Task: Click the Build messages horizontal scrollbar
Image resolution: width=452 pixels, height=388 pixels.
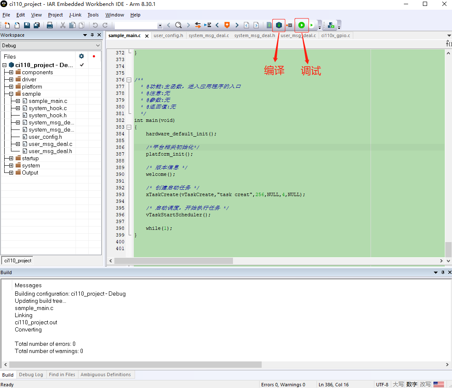Action: tap(135, 364)
